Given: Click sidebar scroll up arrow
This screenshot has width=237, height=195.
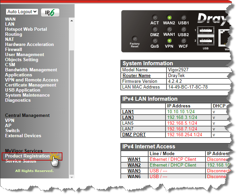Looking at the screenshot, I should tap(72, 21).
